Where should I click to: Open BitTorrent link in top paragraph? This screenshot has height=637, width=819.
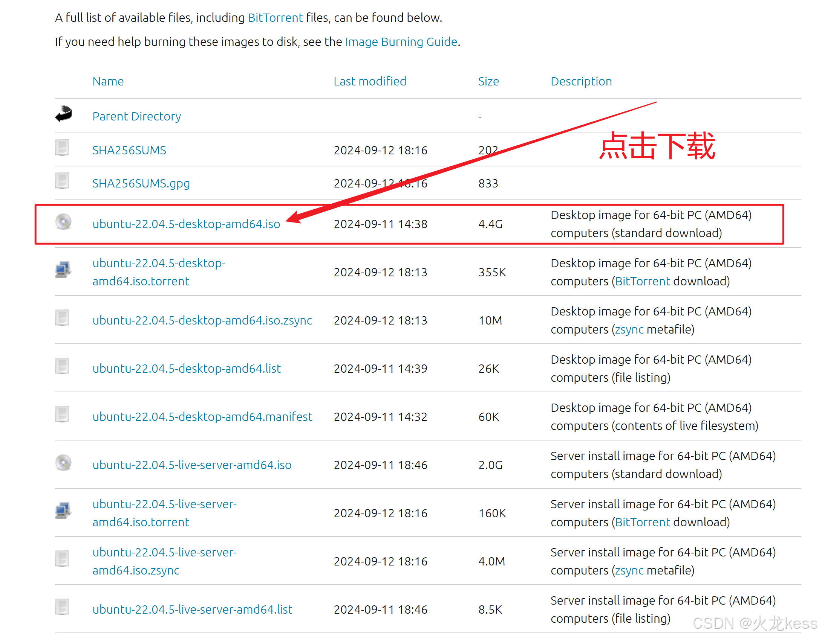(275, 18)
